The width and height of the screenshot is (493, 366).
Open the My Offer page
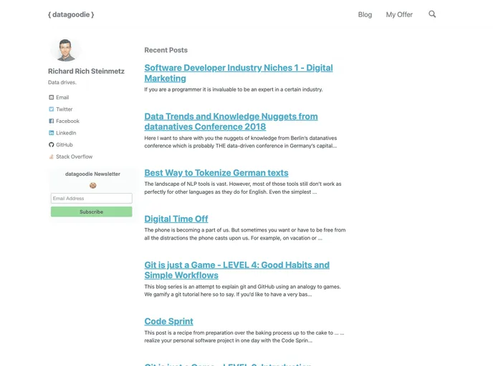pyautogui.click(x=399, y=15)
